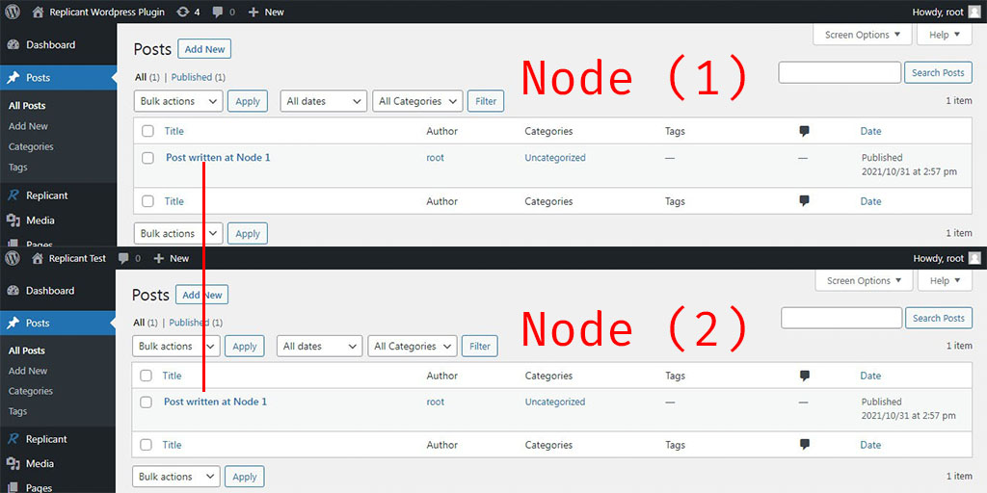Viewport: 987px width, 493px height.
Task: Click Search Posts button in Node 2
Action: point(939,318)
